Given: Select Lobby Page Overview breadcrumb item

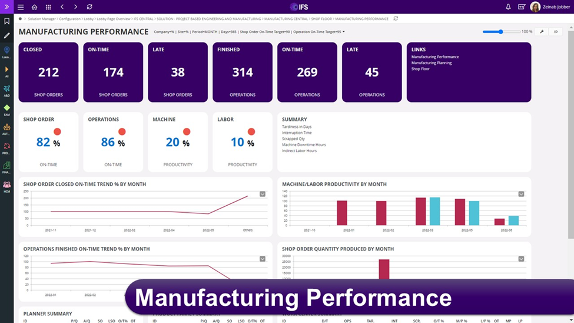Looking at the screenshot, I should point(114,19).
